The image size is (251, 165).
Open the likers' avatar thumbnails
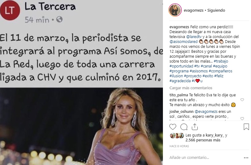177,136
